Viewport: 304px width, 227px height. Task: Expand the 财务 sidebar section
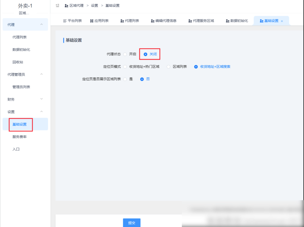coord(25,99)
